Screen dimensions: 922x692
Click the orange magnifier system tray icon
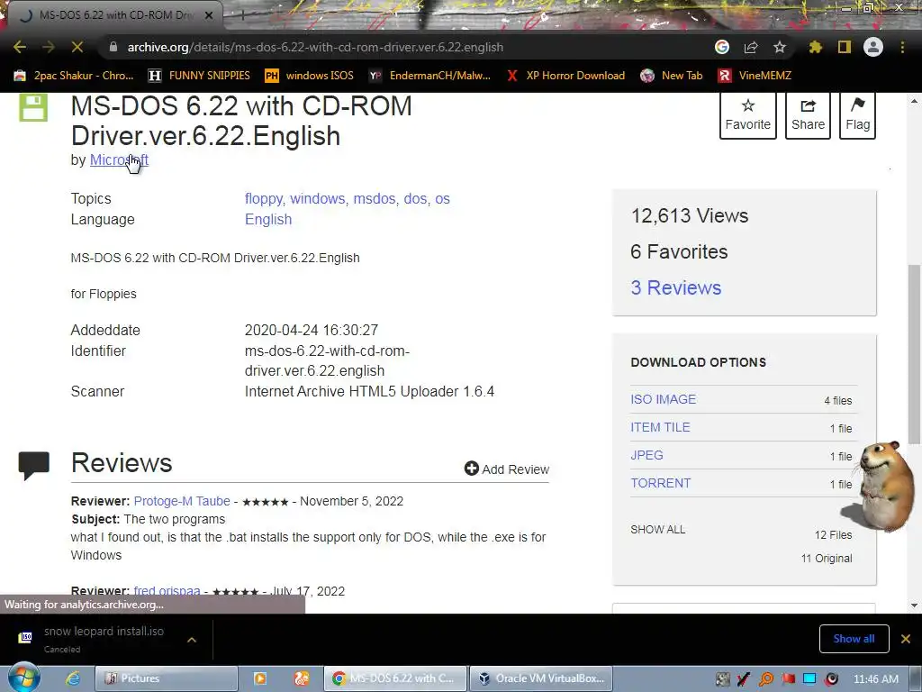tap(766, 679)
